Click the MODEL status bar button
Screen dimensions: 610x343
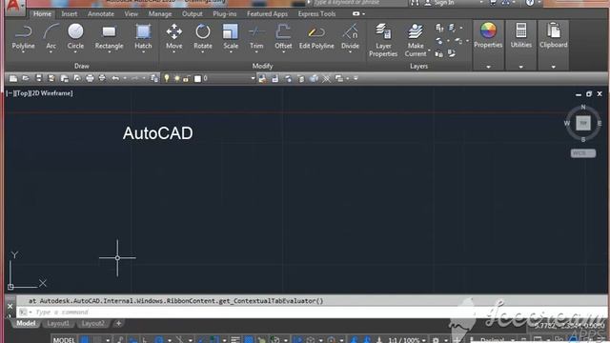(64, 340)
